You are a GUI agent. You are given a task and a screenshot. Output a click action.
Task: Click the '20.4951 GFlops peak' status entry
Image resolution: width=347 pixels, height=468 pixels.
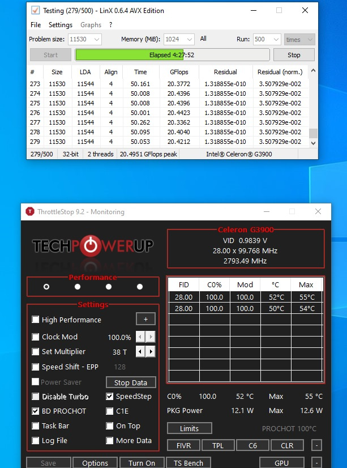click(148, 154)
